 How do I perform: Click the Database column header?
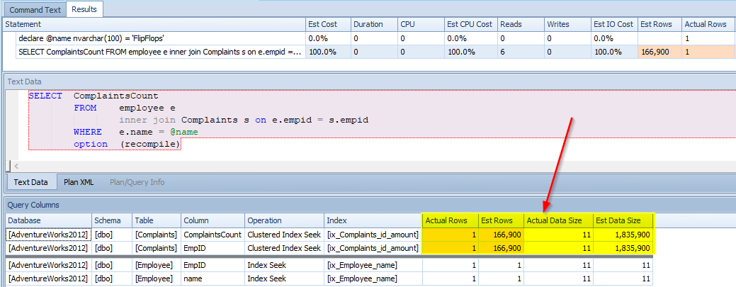point(26,220)
